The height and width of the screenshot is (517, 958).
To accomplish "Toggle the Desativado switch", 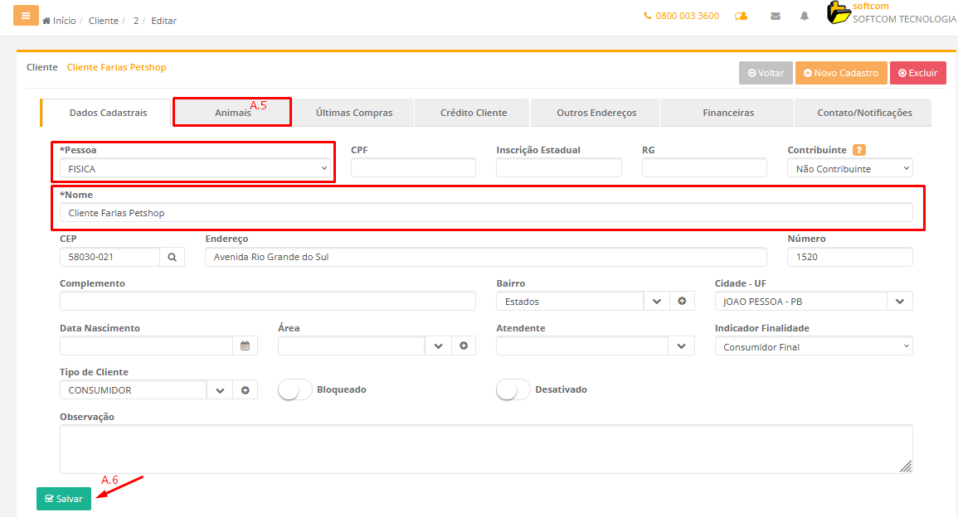I will [513, 389].
